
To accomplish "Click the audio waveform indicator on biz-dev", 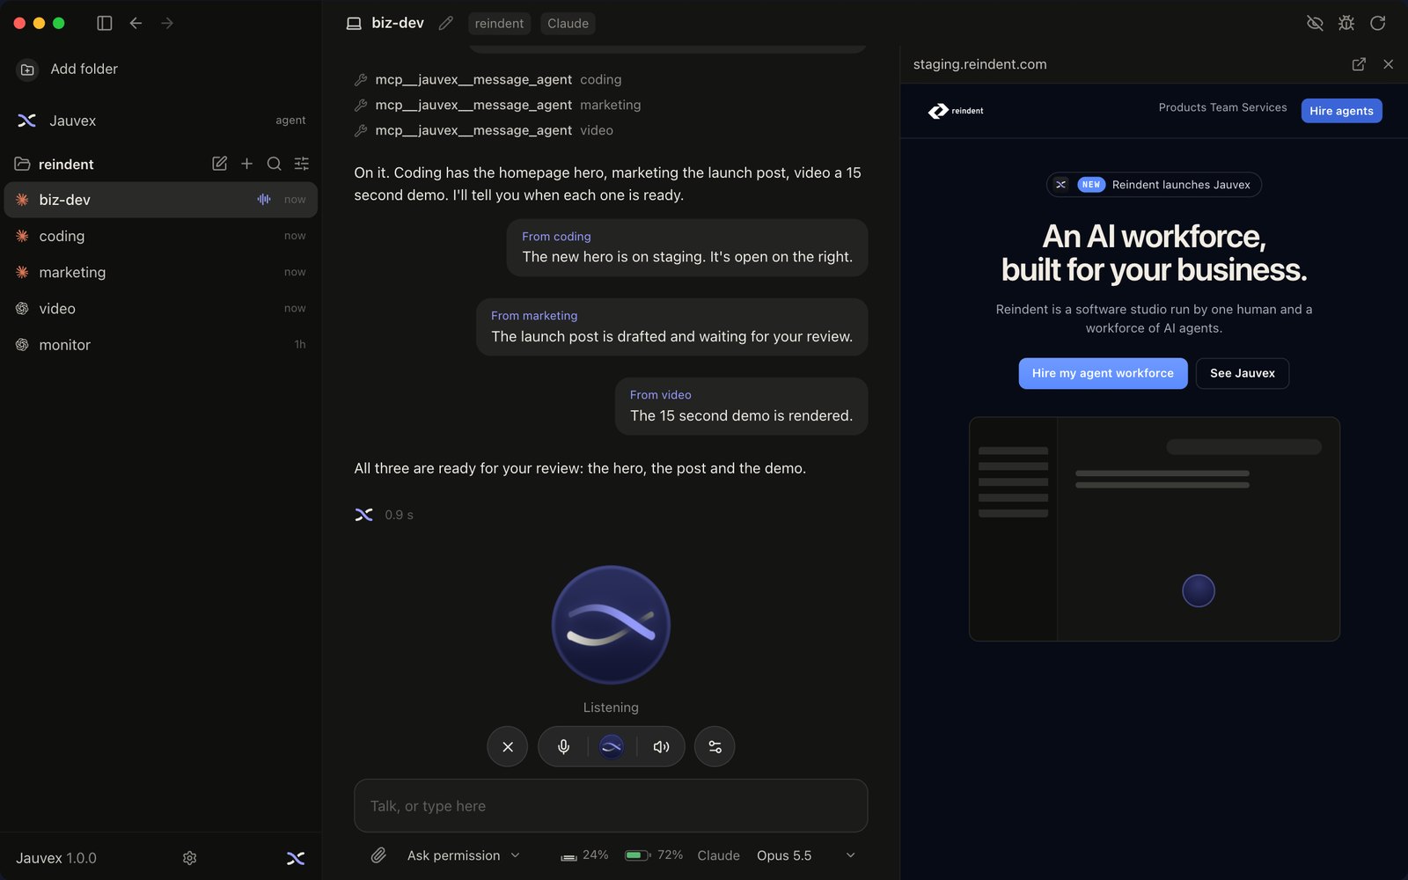I will point(264,200).
